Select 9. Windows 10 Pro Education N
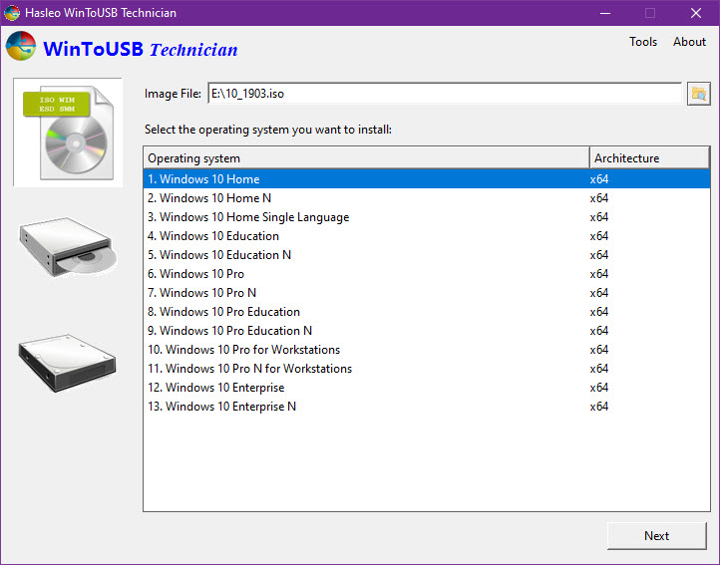 pyautogui.click(x=427, y=331)
